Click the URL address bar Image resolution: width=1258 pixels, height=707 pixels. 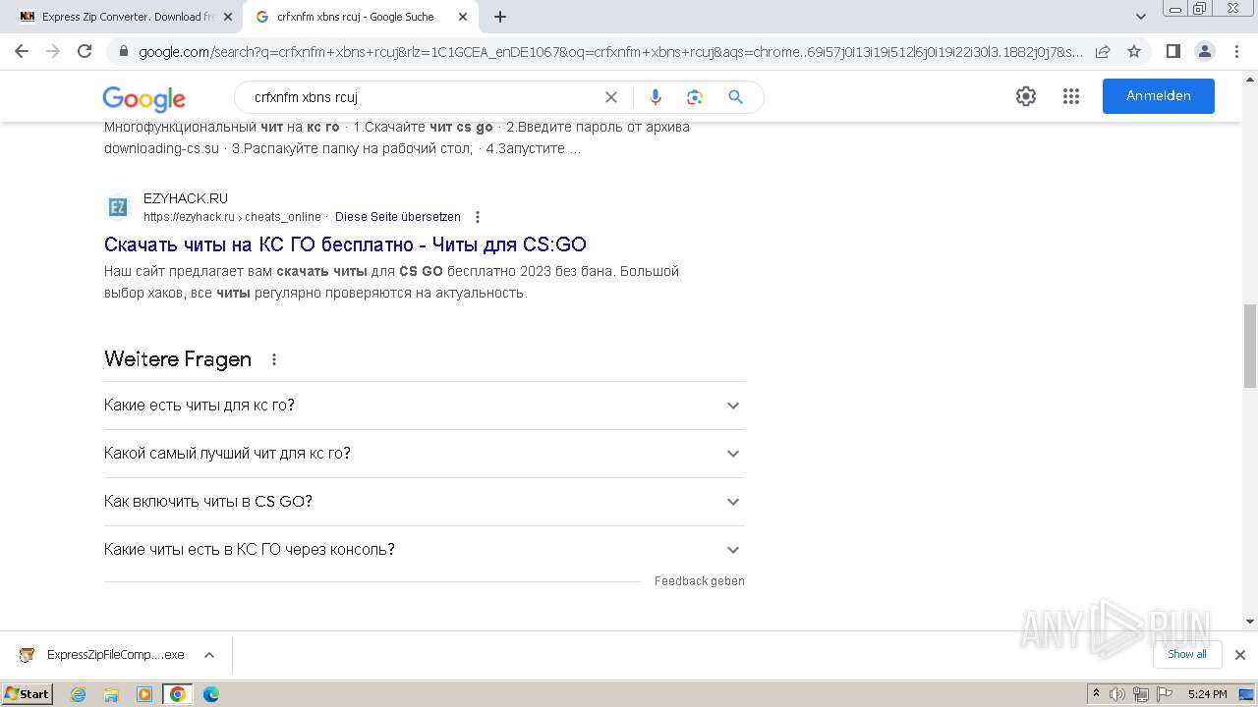click(609, 52)
